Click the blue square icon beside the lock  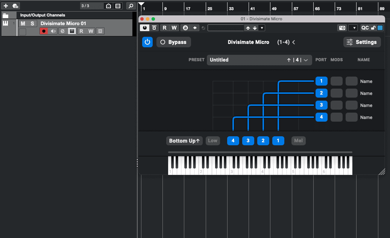[x=380, y=28]
